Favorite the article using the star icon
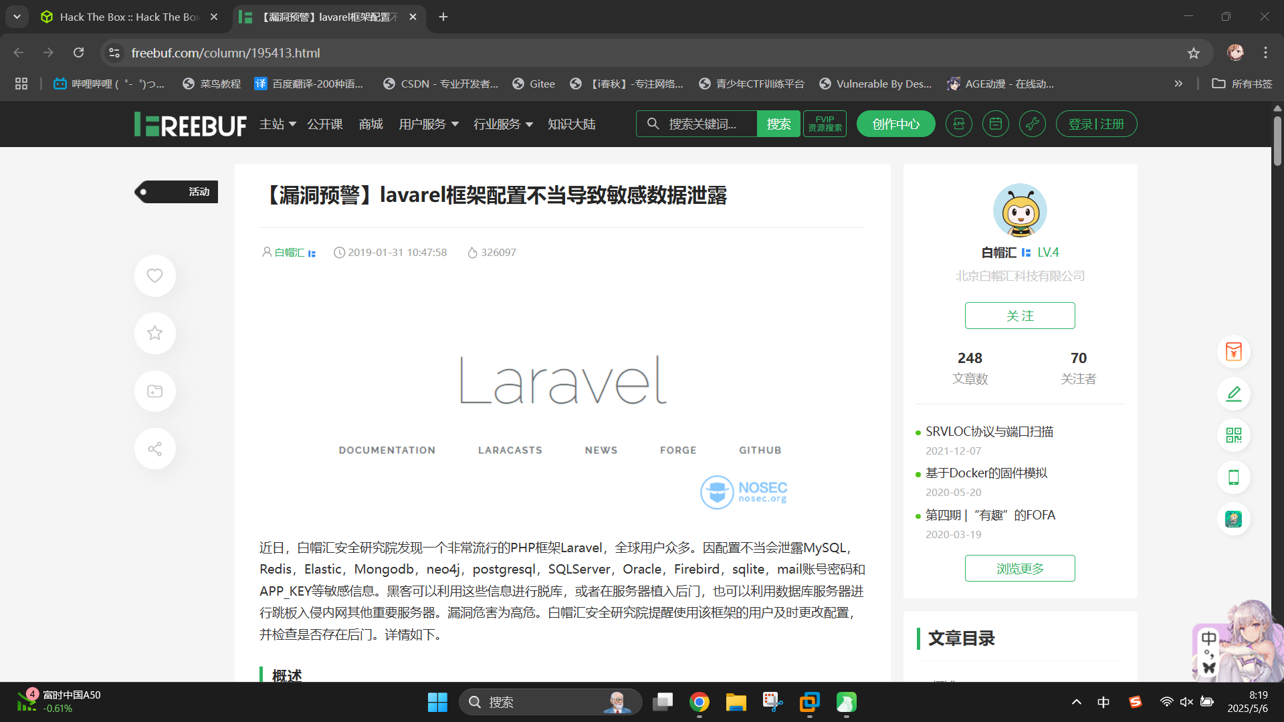Viewport: 1284px width, 722px height. click(154, 333)
